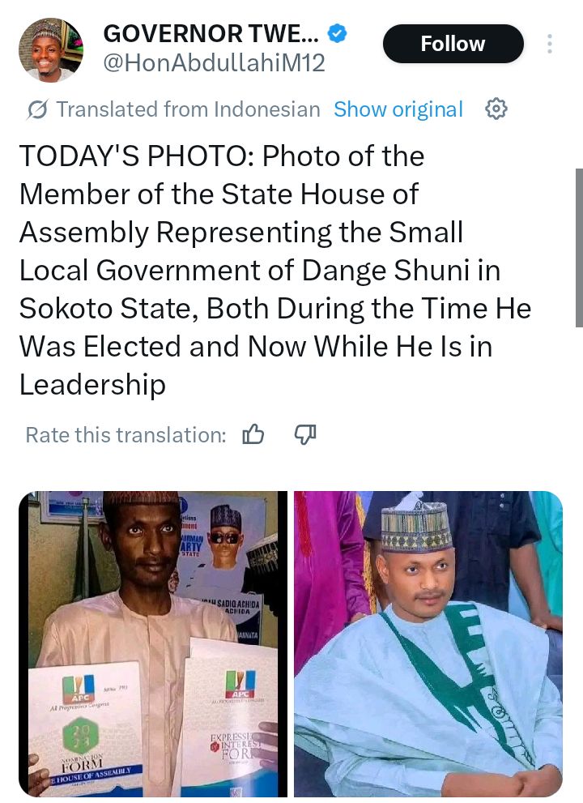Click the tweet text about Dange Shuni
Screen dimensions: 583x803
point(267,270)
